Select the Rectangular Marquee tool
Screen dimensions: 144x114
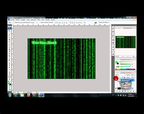click(9, 33)
